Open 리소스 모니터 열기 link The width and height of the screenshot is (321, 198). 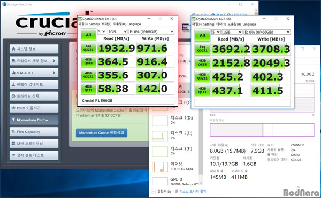[x=193, y=191]
